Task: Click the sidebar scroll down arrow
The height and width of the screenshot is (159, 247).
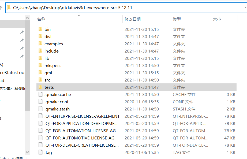Action: click(x=27, y=152)
